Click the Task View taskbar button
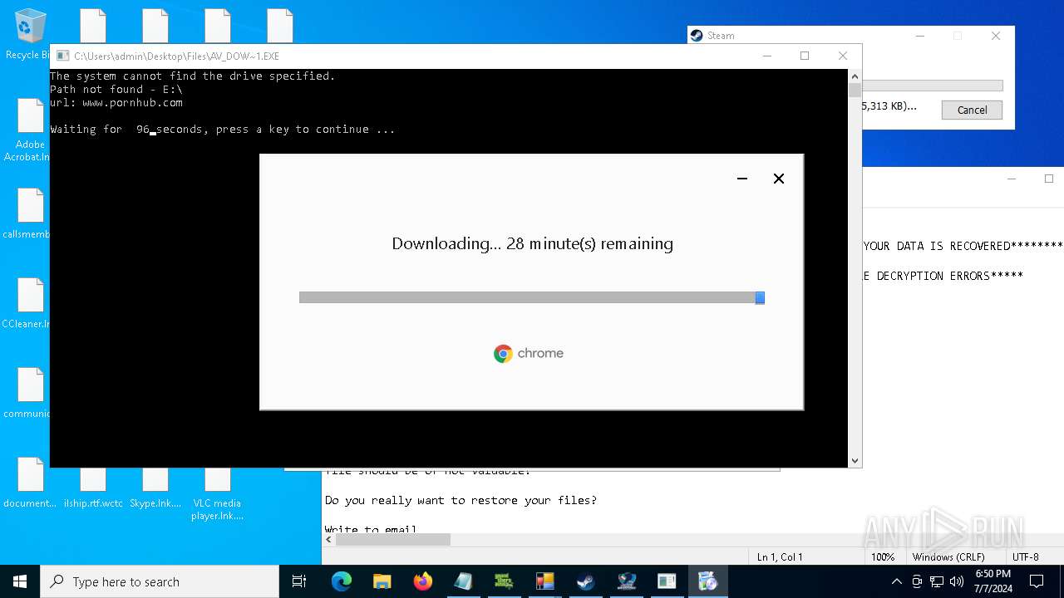The width and height of the screenshot is (1064, 598). tap(299, 581)
